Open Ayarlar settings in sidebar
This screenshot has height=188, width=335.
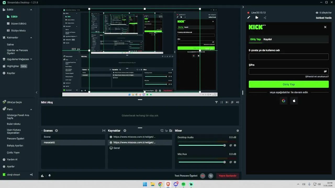click(9, 167)
